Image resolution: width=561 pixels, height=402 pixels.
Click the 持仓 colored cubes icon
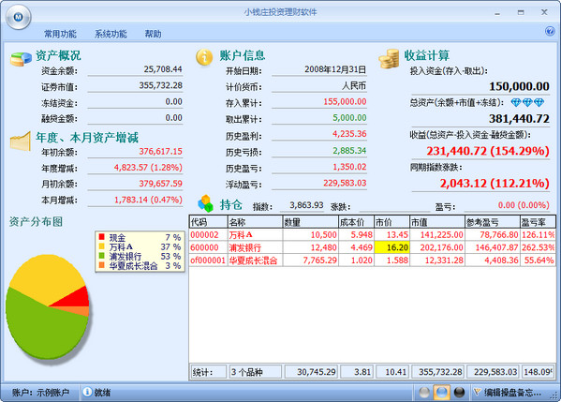point(205,203)
